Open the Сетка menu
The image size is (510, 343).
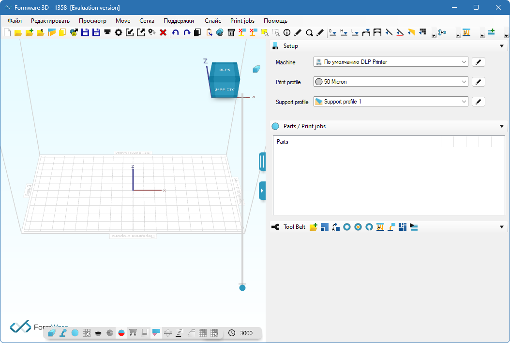[x=147, y=21]
